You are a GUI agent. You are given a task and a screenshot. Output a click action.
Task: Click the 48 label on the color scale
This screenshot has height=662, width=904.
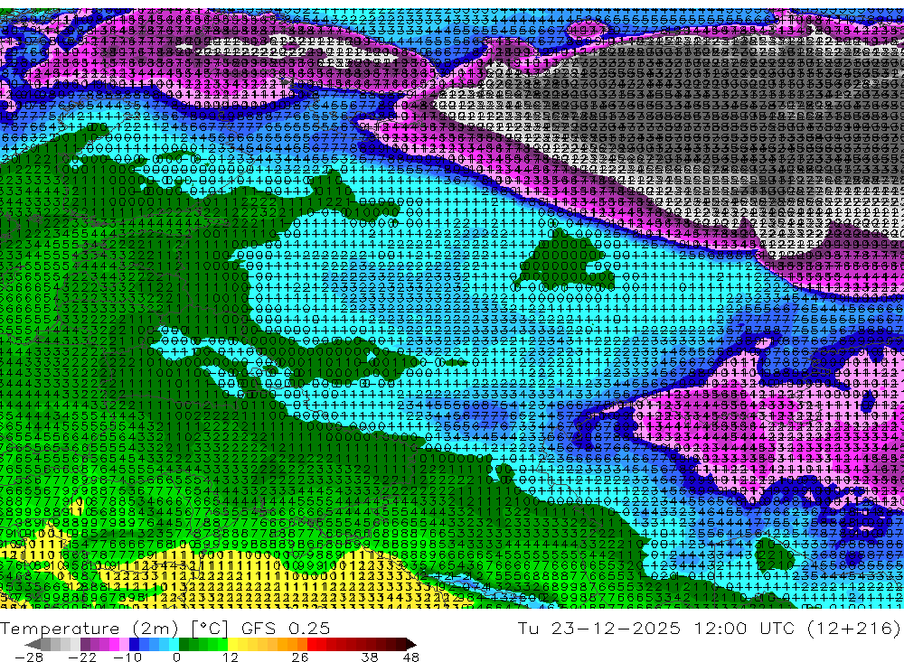[411, 657]
